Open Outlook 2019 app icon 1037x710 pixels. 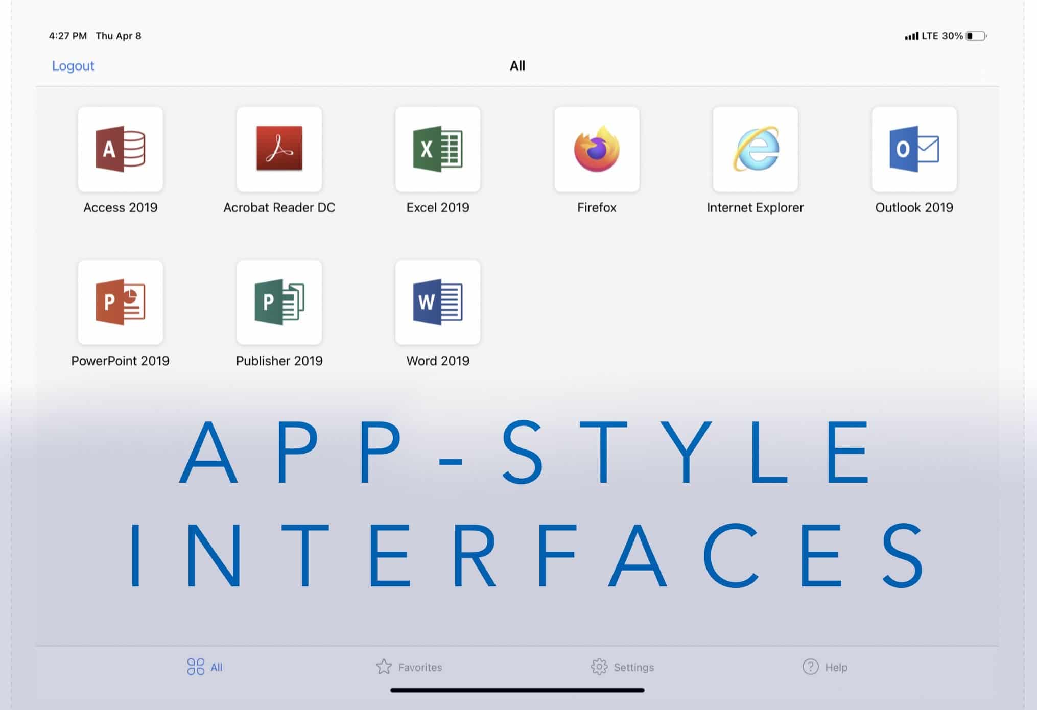click(914, 149)
